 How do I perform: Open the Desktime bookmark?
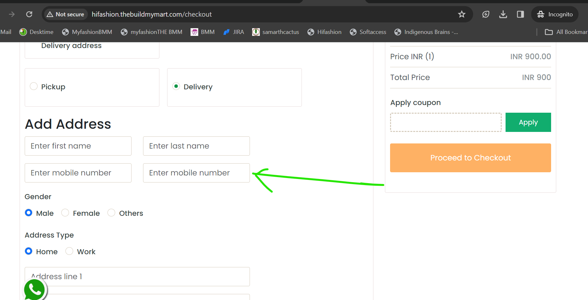tap(36, 32)
